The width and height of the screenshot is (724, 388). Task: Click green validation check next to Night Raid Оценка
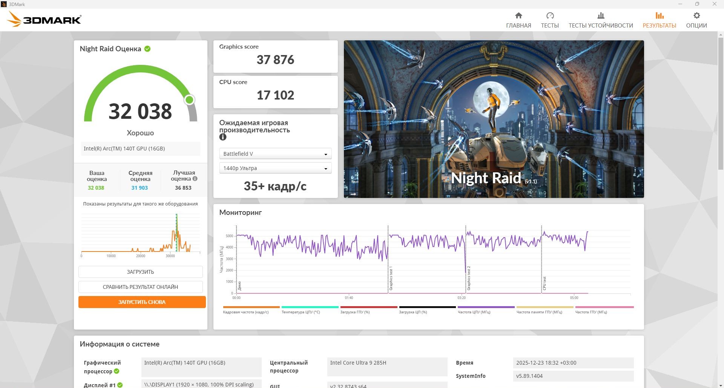pos(147,49)
